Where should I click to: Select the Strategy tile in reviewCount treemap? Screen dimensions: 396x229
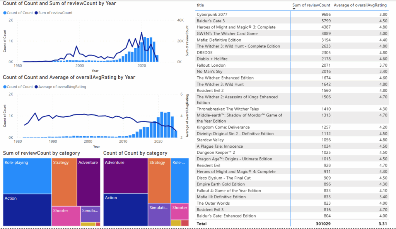(x=64, y=182)
